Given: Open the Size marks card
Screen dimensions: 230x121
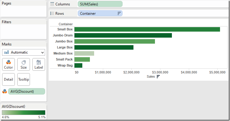Looking at the screenshot, I should [x=24, y=64].
